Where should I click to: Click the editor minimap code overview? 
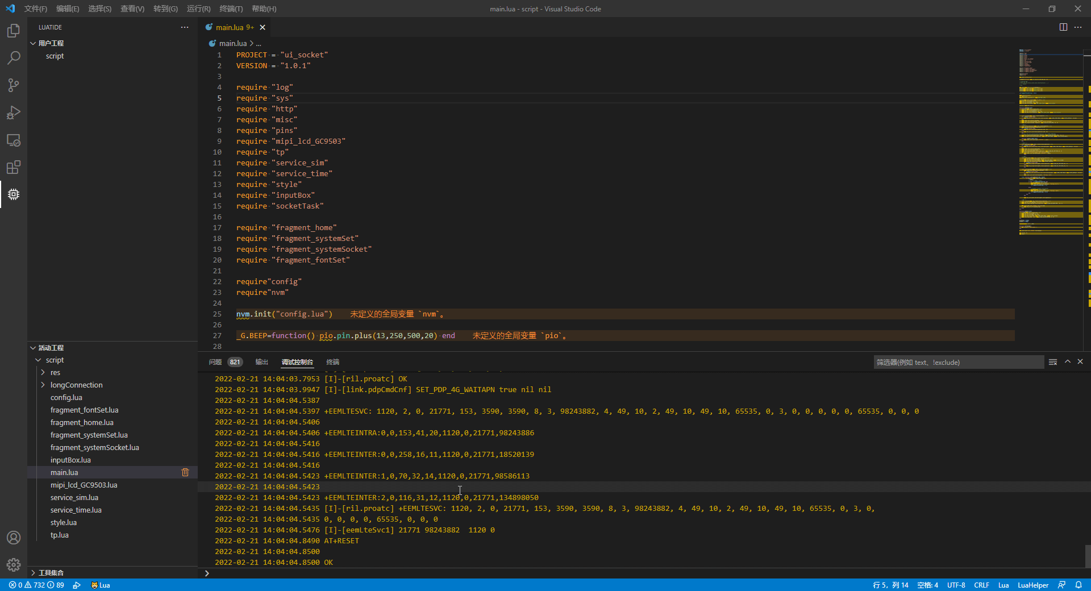tap(1051, 142)
